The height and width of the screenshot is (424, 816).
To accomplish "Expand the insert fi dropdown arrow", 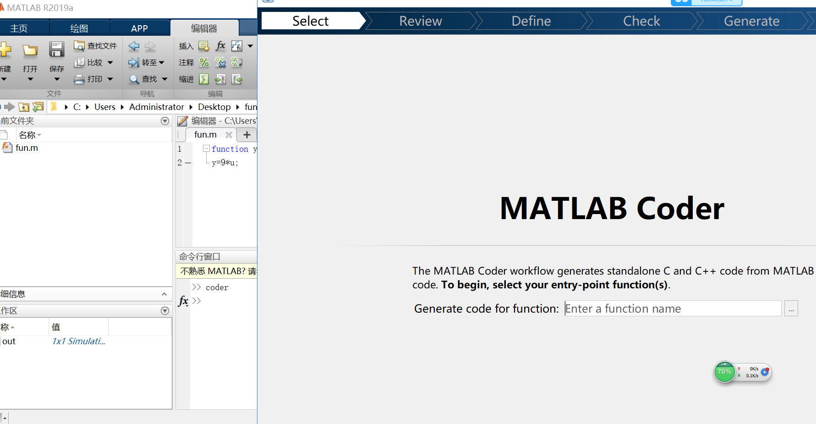I will (250, 46).
